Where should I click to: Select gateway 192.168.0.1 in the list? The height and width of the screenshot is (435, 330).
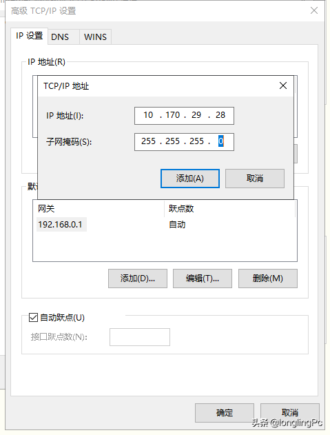pyautogui.click(x=60, y=225)
